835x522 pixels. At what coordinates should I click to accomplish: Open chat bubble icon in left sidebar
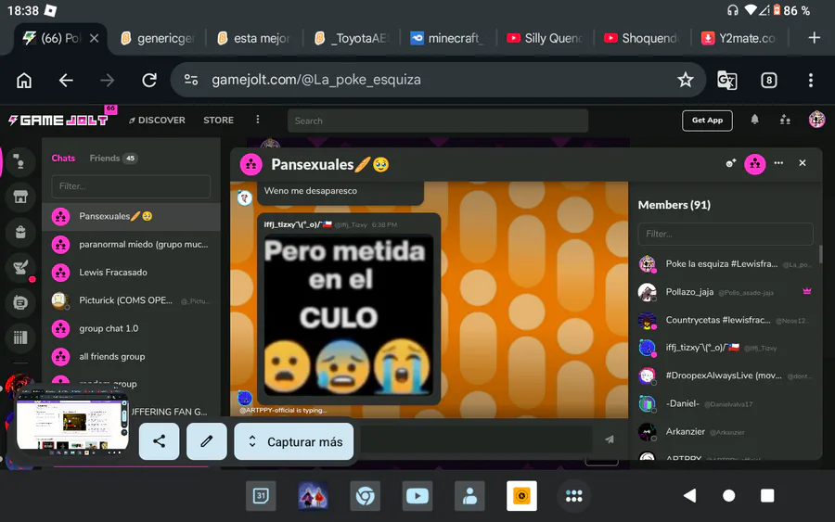point(20,302)
